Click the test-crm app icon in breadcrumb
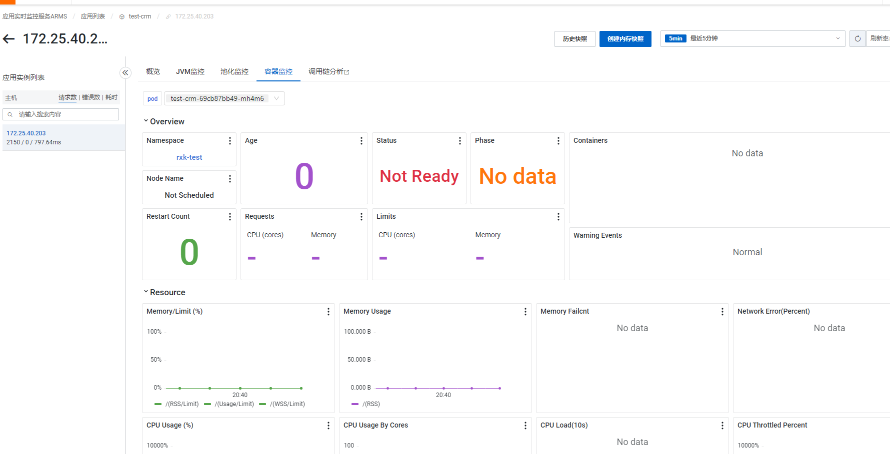890x454 pixels. point(122,16)
